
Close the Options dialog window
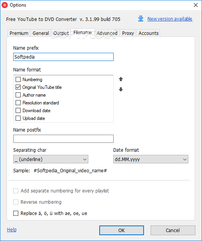tap(196, 5)
